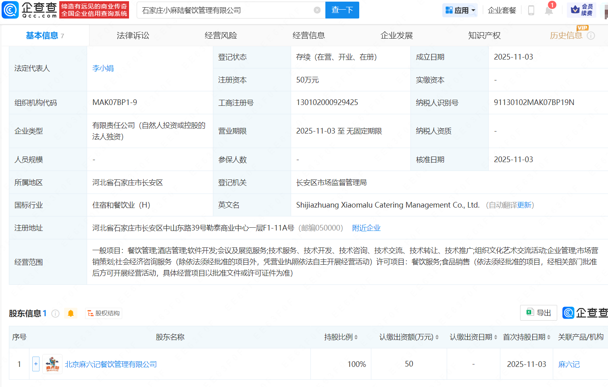The width and height of the screenshot is (608, 387).
Task: Clear the search box text
Action: click(x=317, y=10)
